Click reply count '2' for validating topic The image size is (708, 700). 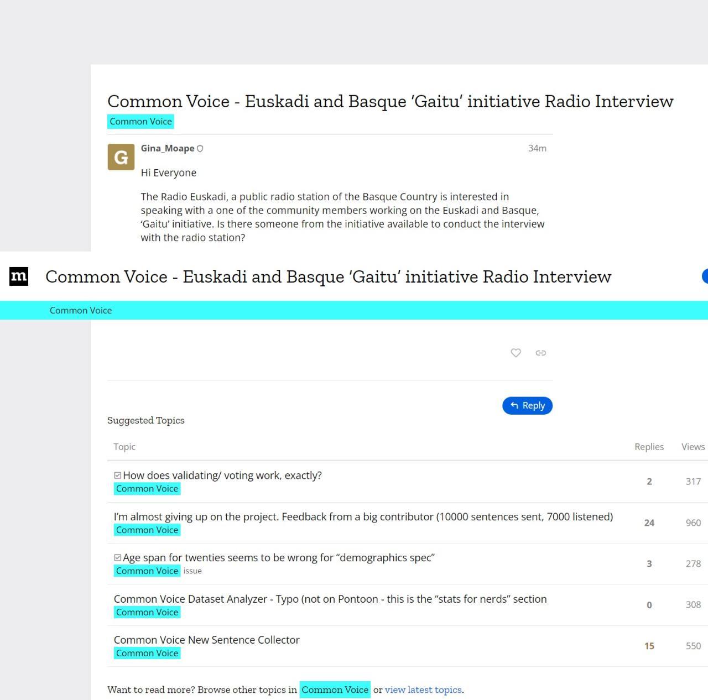coord(649,482)
